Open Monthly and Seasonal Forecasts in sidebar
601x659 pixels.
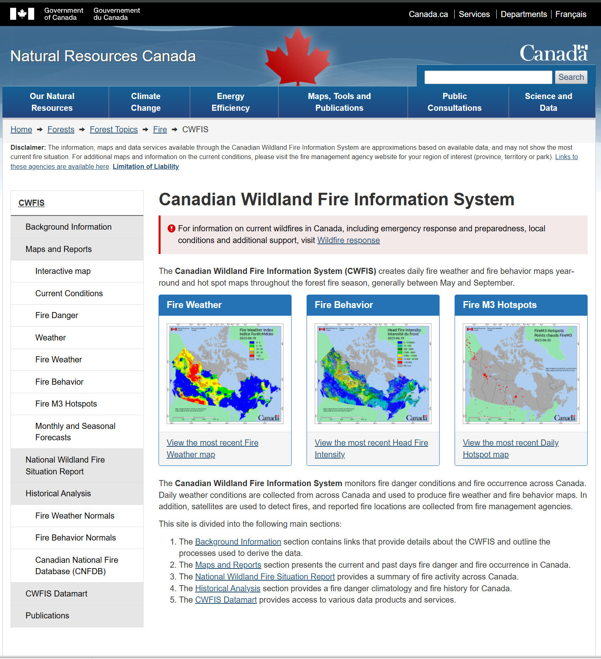pyautogui.click(x=77, y=432)
